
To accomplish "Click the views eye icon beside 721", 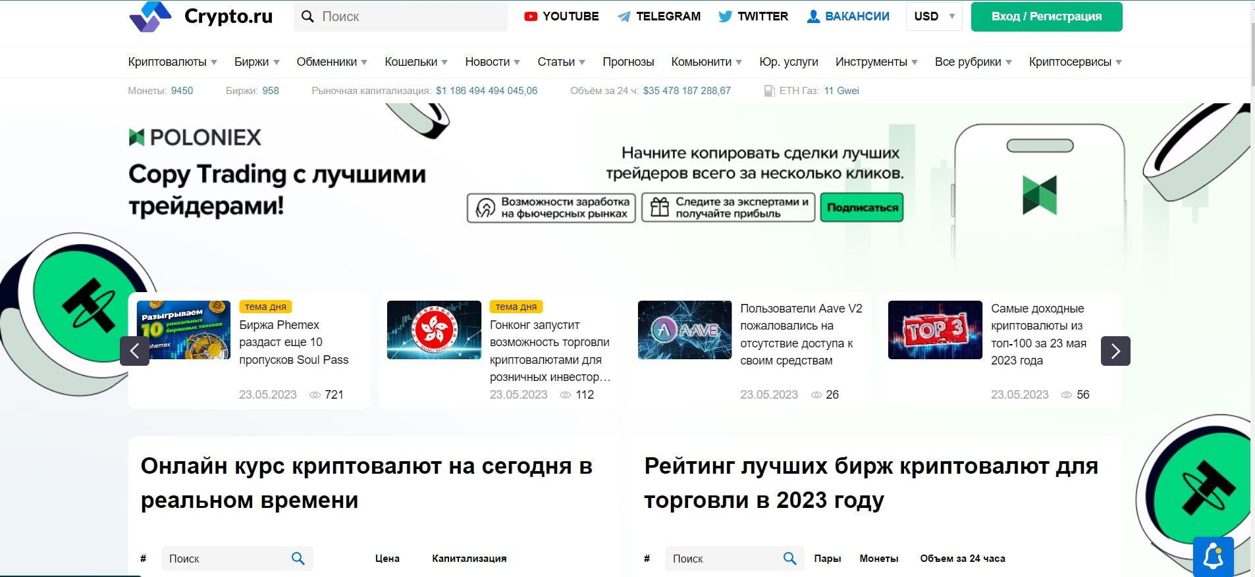I will point(315,395).
